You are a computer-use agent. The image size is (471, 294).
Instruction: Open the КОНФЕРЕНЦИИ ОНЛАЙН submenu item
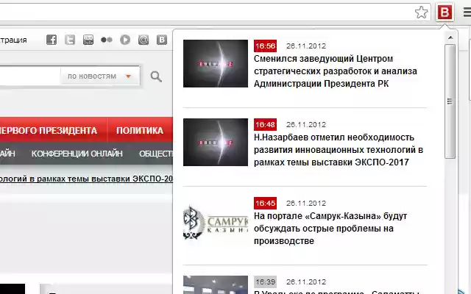tap(77, 154)
